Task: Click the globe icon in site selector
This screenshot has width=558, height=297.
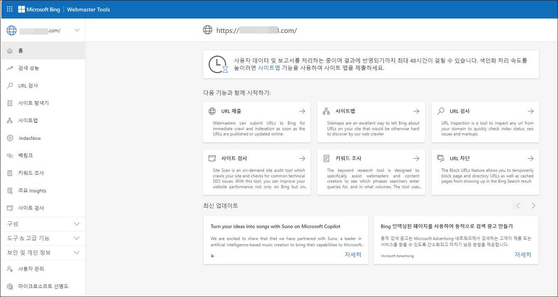Action: pyautogui.click(x=12, y=30)
